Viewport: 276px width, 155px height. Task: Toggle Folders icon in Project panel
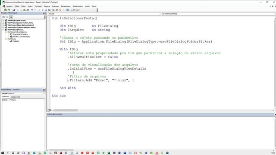tap(11, 17)
